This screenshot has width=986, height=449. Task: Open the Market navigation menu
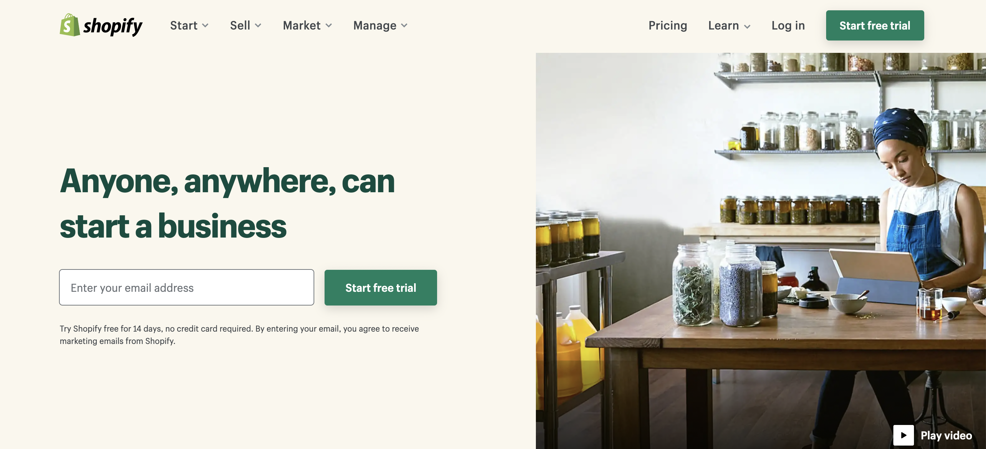307,25
